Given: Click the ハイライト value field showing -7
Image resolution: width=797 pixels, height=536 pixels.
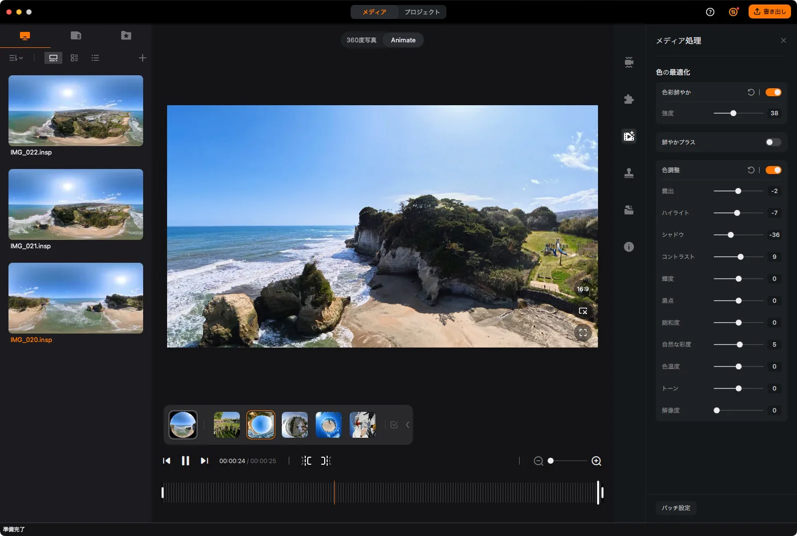Looking at the screenshot, I should point(774,213).
